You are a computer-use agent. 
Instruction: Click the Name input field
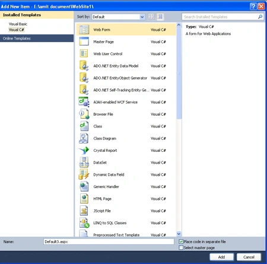point(109,241)
